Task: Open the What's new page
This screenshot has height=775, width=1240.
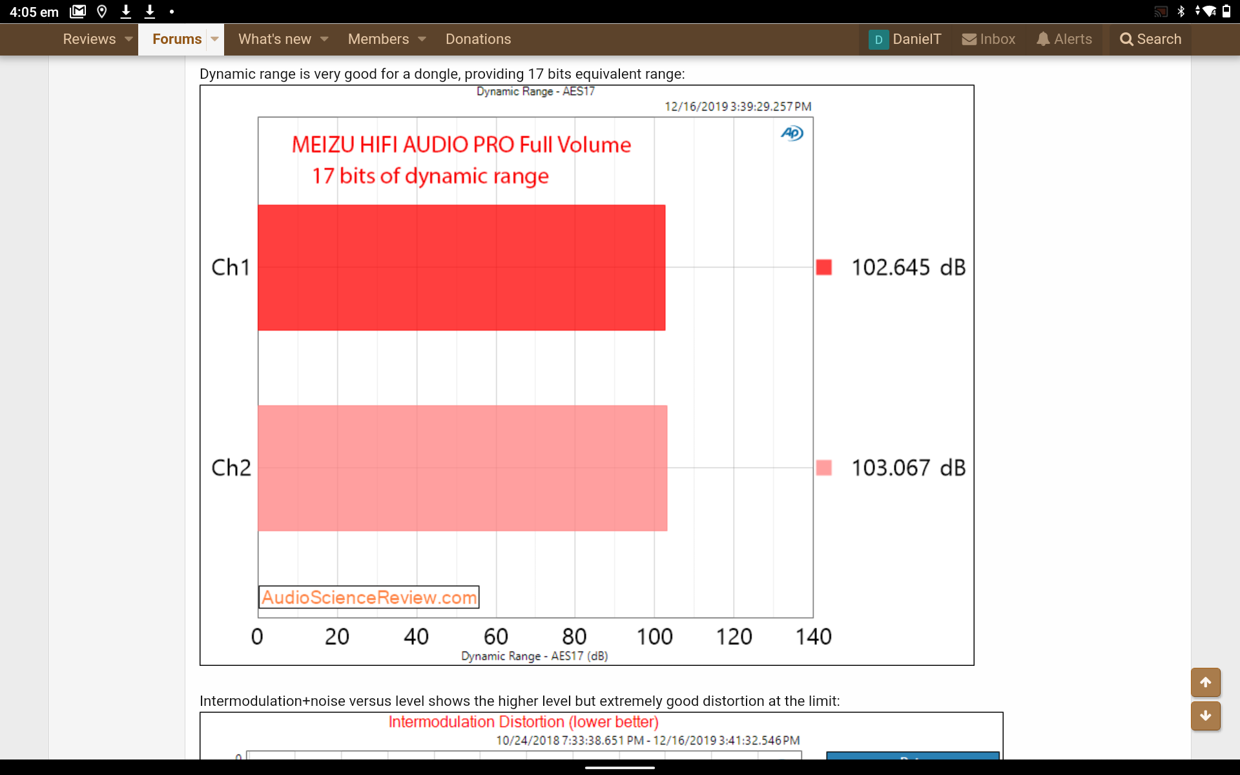Action: click(x=274, y=39)
